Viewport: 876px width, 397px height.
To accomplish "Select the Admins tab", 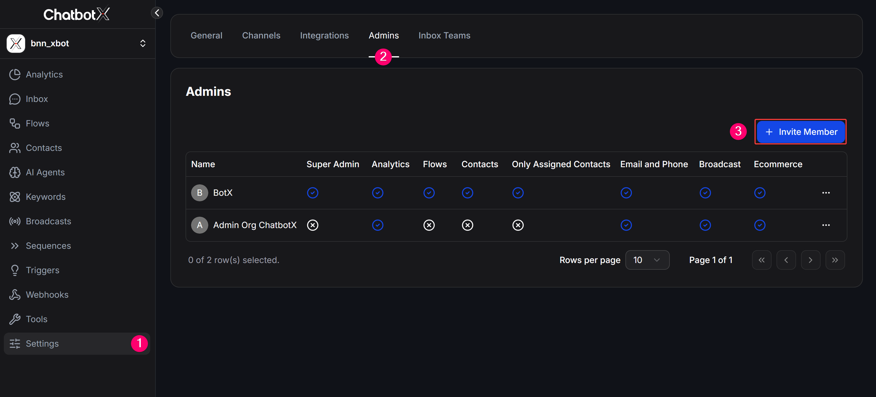I will click(384, 35).
